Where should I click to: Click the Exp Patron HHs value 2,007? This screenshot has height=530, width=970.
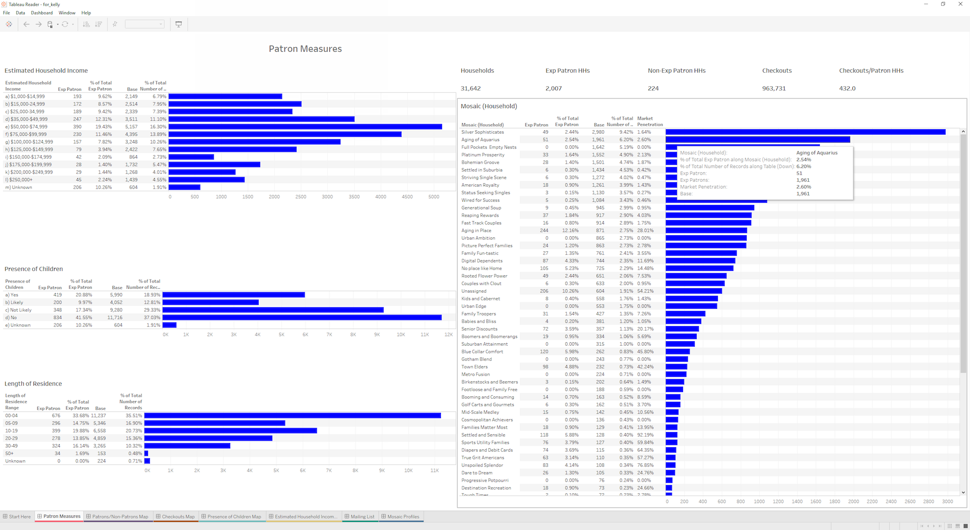click(x=553, y=88)
